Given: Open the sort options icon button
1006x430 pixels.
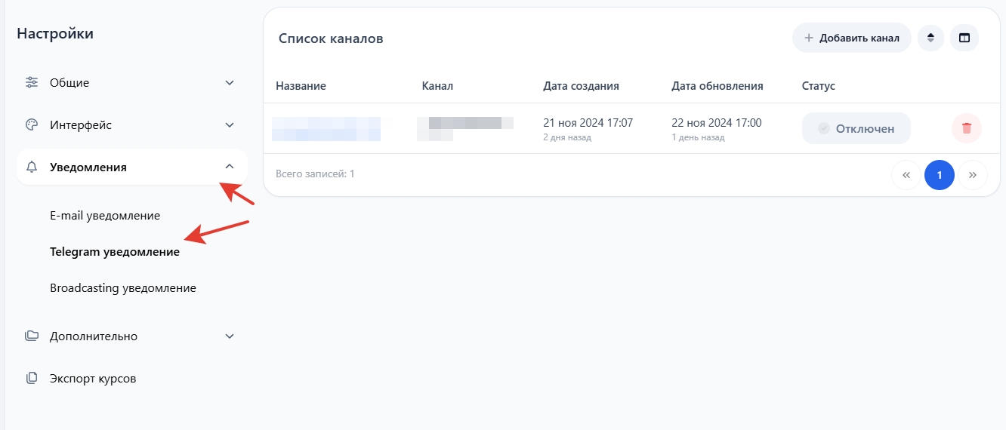Looking at the screenshot, I should (x=930, y=38).
